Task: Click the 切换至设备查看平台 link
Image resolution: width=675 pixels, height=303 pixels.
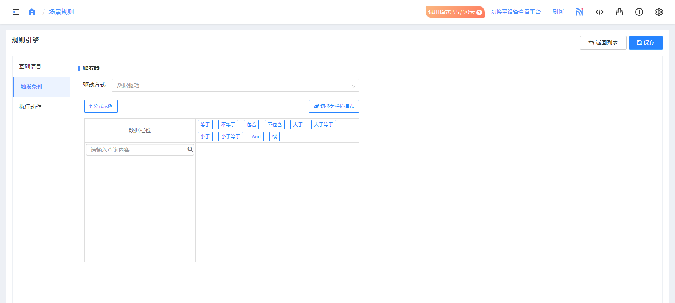Action: tap(515, 12)
